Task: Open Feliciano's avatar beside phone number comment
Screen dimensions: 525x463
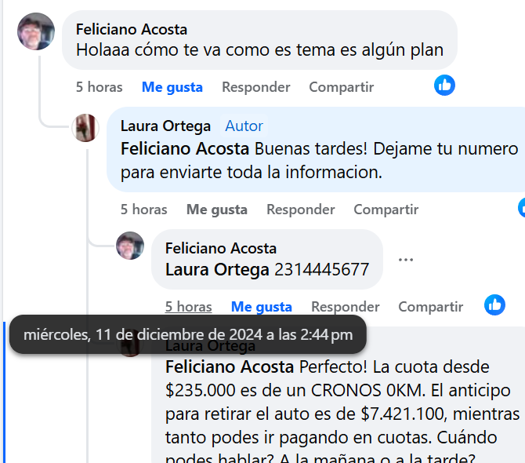Action: (x=130, y=246)
